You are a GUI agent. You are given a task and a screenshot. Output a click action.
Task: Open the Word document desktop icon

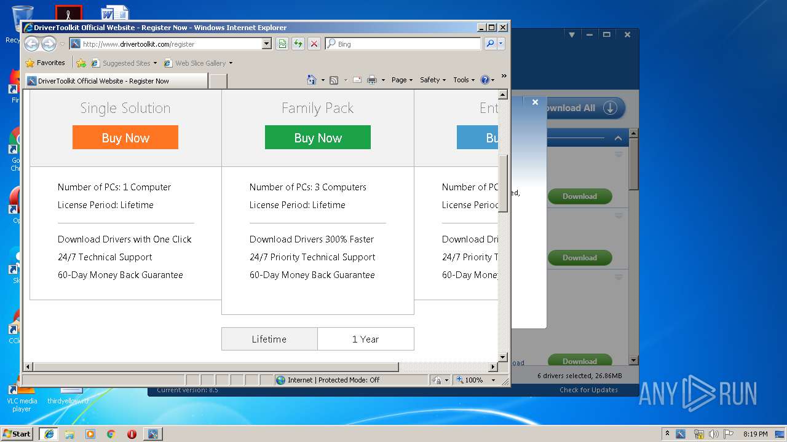point(115,14)
